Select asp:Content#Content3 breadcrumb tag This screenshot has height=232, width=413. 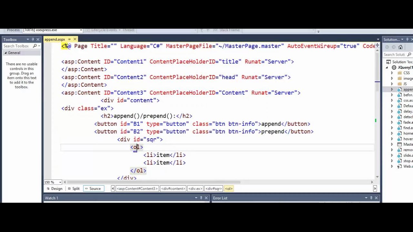click(137, 188)
